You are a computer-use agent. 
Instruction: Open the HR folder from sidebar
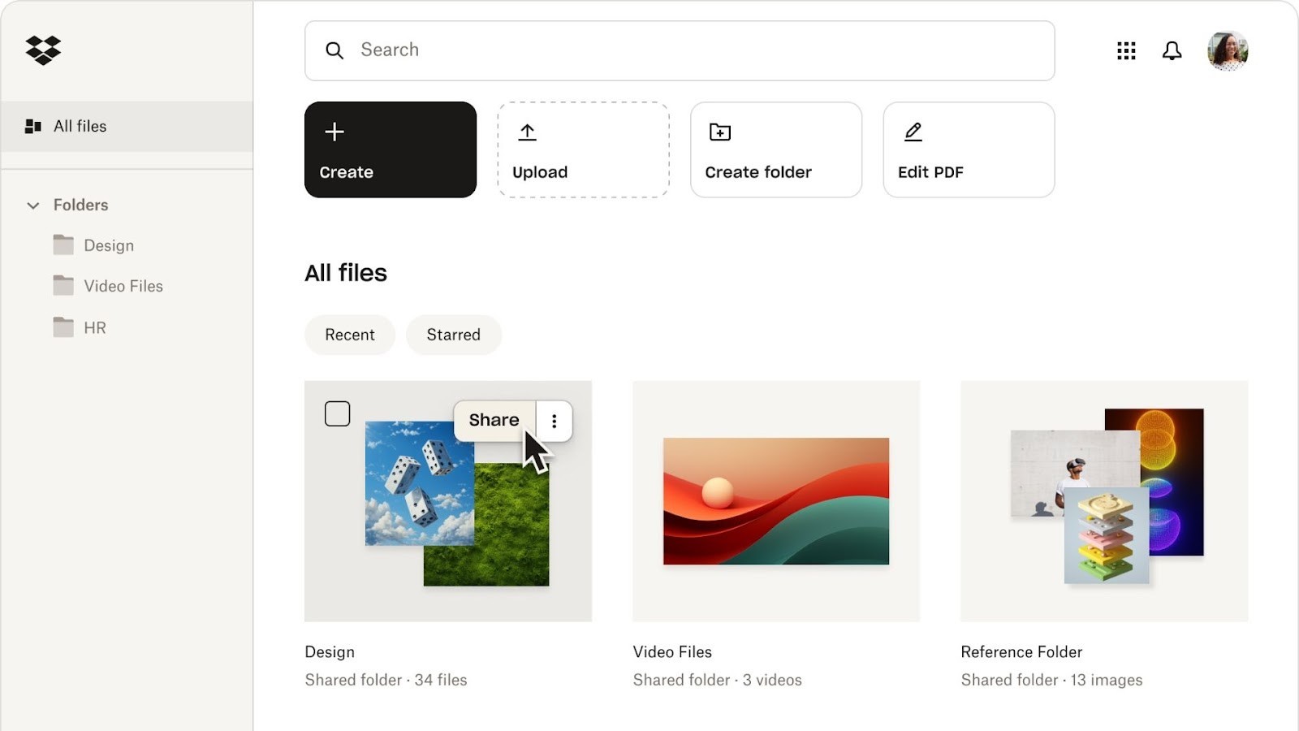point(94,327)
